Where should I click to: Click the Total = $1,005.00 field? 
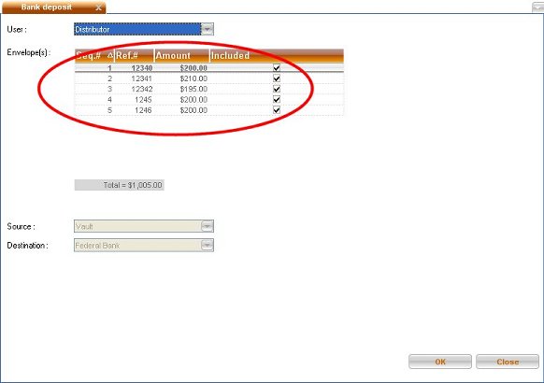(120, 185)
